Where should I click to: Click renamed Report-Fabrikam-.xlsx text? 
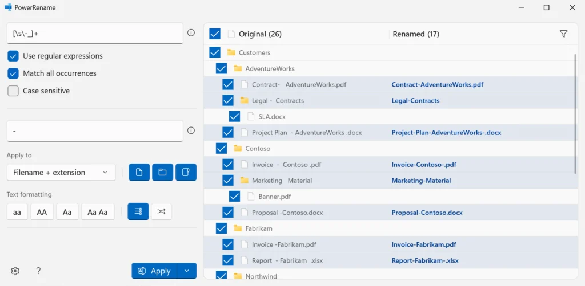425,260
